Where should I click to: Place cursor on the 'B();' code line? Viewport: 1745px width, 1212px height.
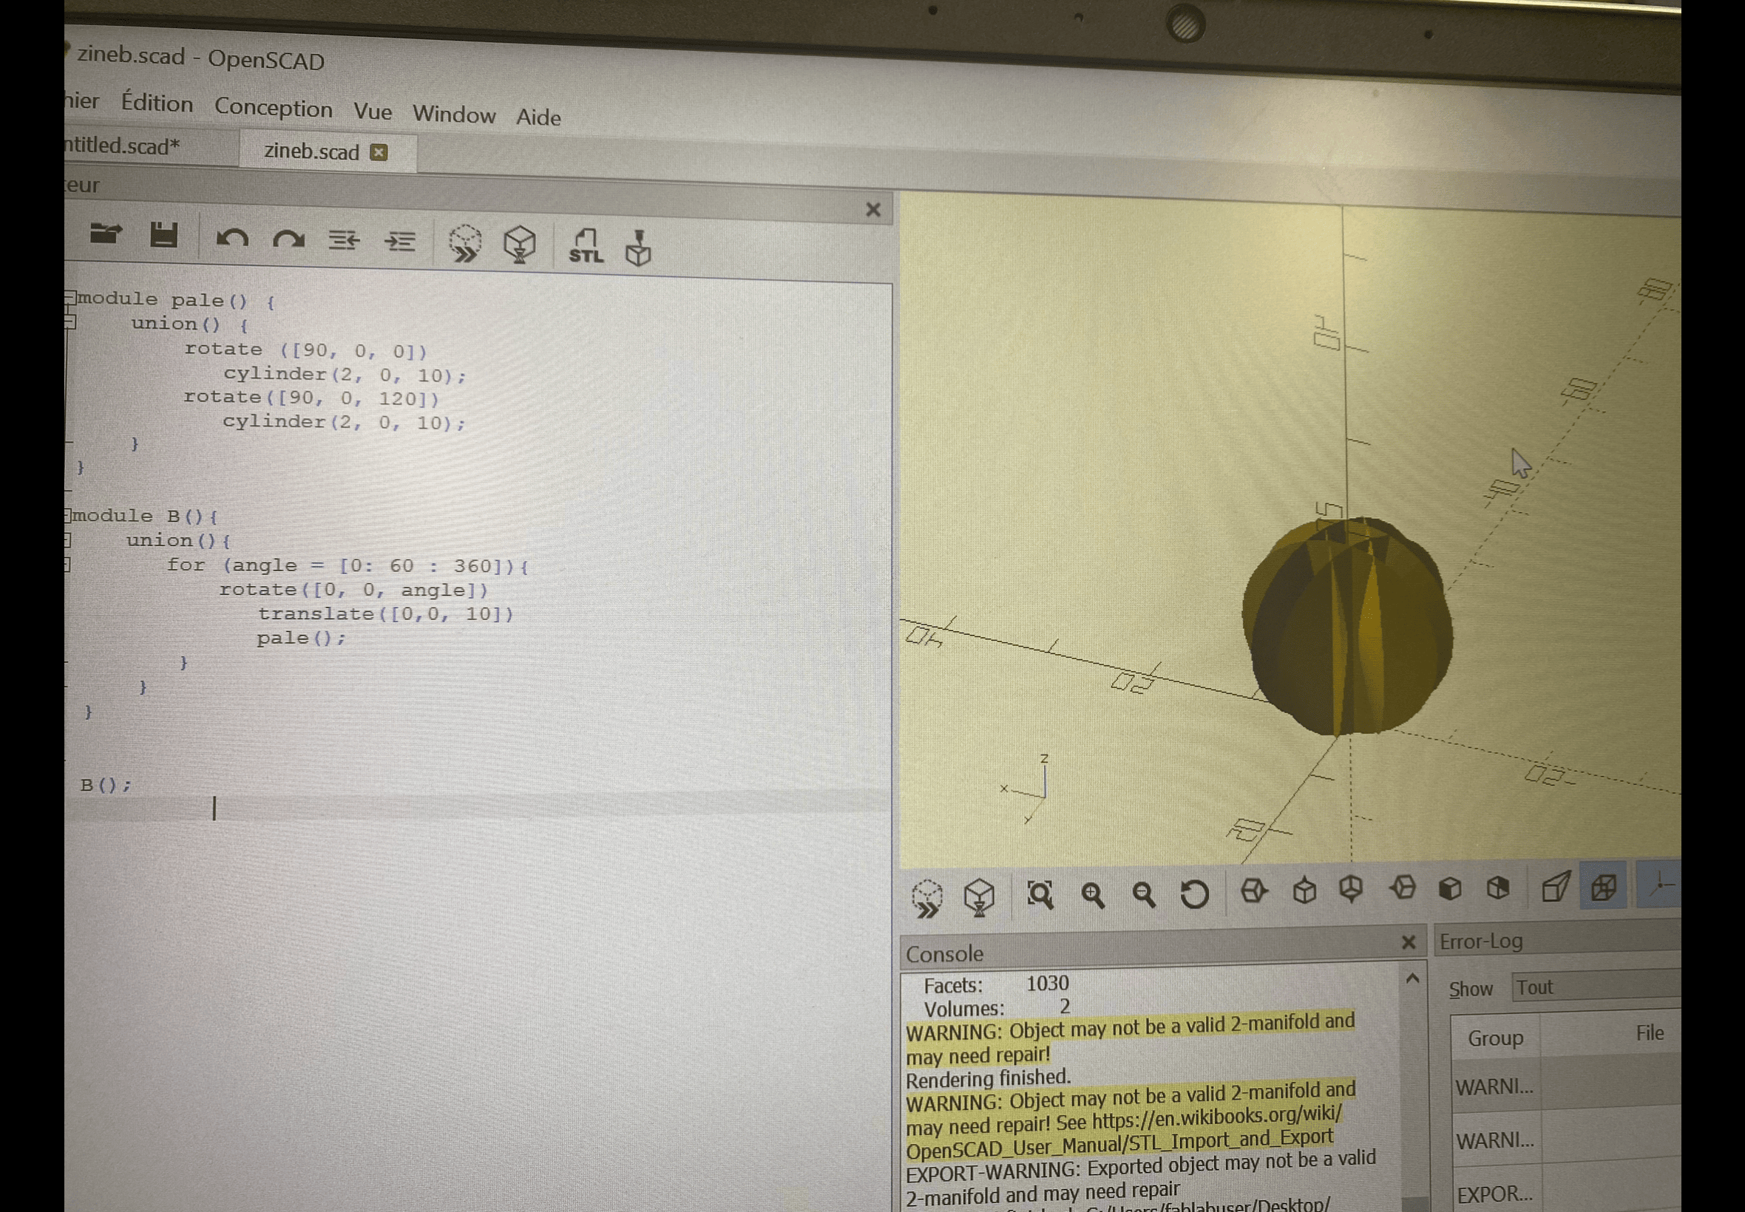pyautogui.click(x=106, y=786)
